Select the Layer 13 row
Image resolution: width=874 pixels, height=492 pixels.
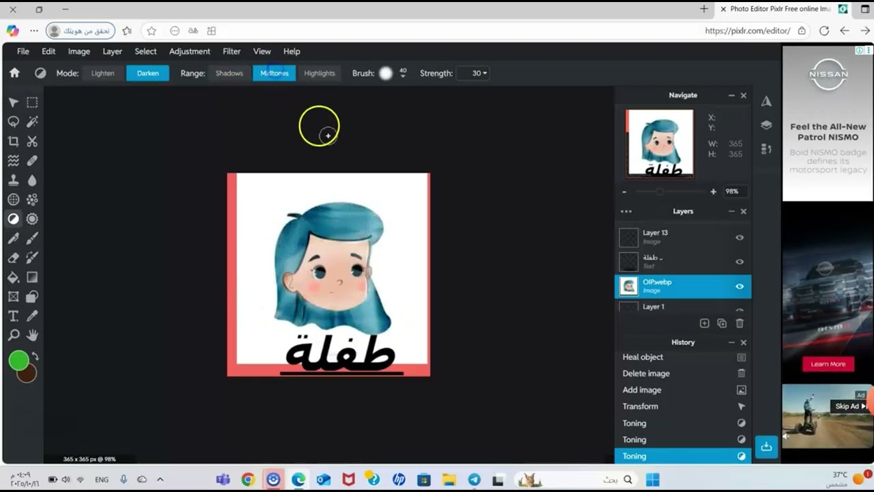click(x=683, y=237)
